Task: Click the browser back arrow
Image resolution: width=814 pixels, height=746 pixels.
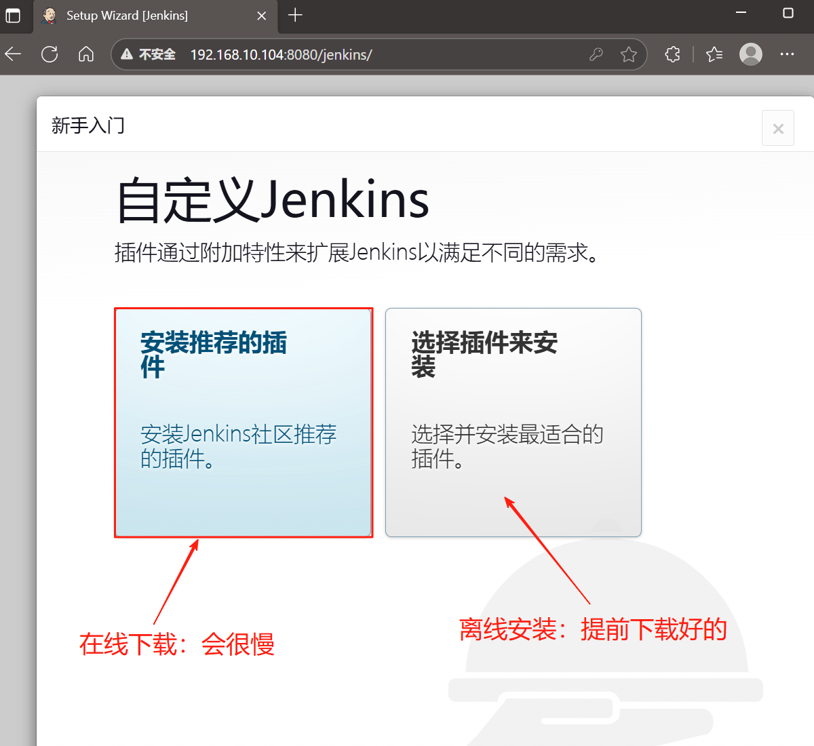Action: (x=14, y=54)
